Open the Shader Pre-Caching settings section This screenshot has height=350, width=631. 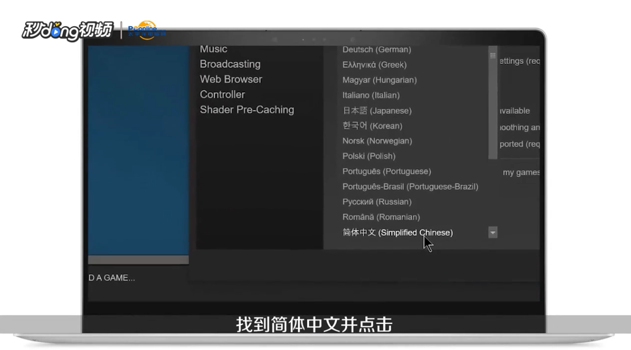pos(247,110)
